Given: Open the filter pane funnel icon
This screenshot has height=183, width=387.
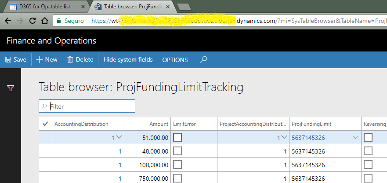Looking at the screenshot, I should click(11, 88).
